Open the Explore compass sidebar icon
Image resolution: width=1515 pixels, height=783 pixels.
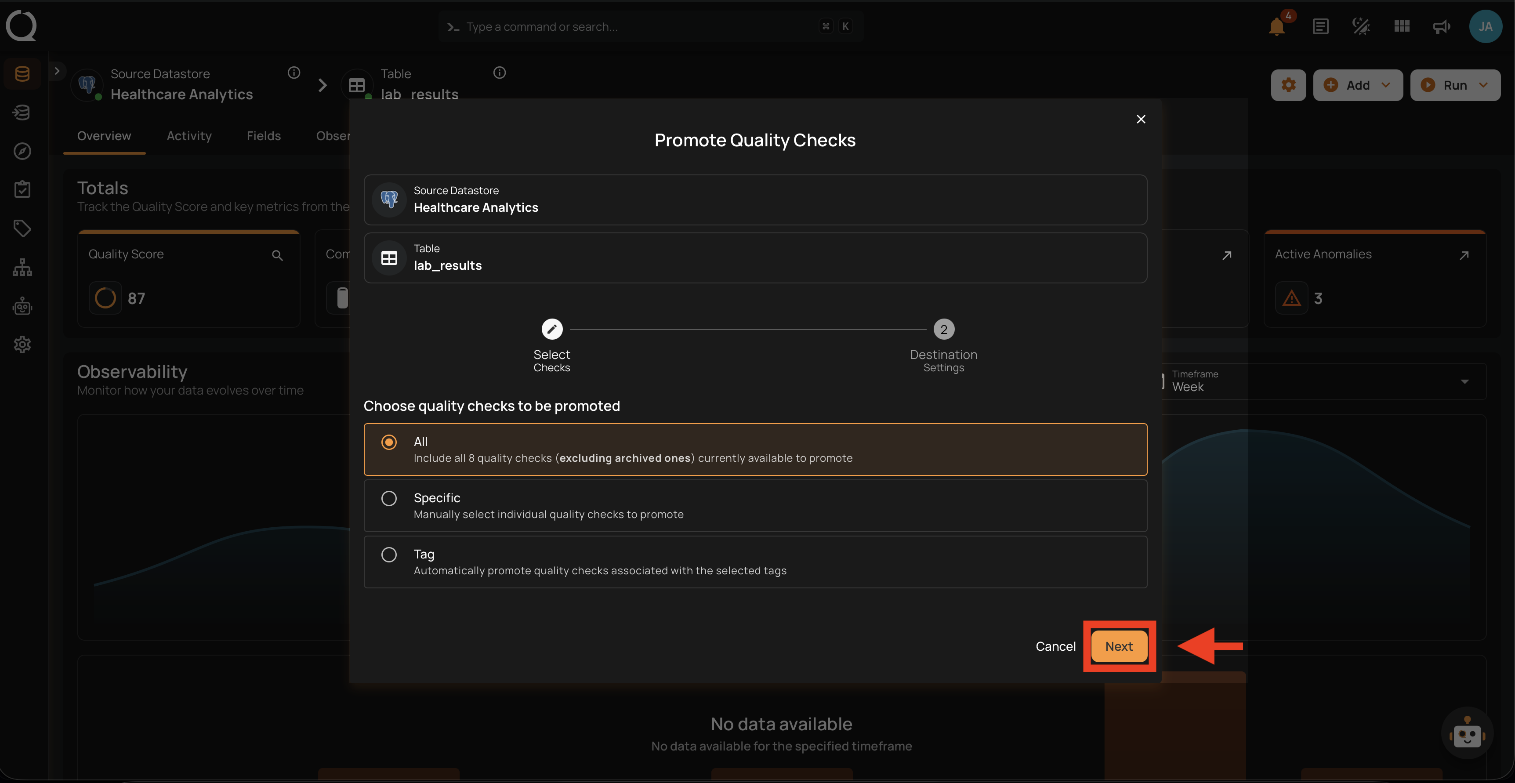pos(22,151)
